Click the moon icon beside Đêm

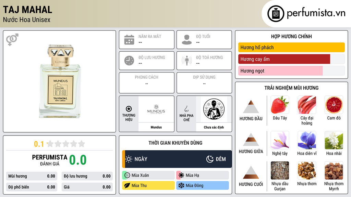(x=210, y=159)
